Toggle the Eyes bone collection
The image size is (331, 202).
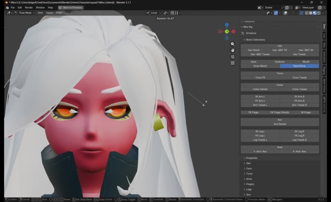pyautogui.click(x=254, y=62)
